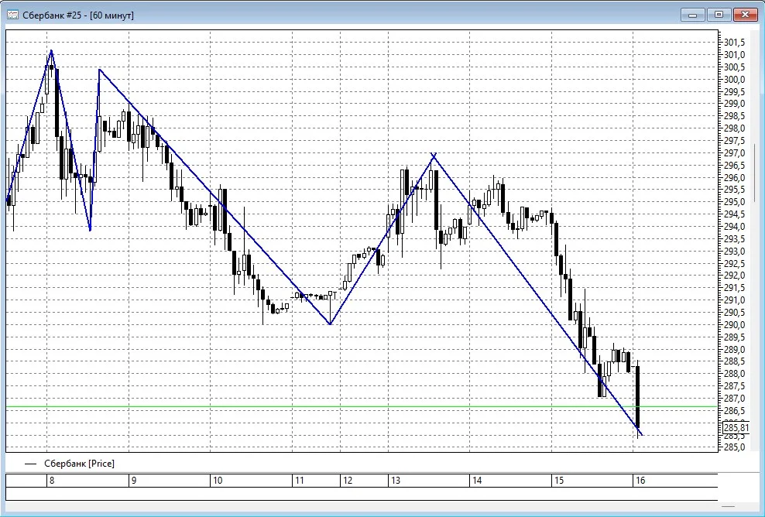Click date label 13 on time axis
765x517 pixels.
coord(395,481)
